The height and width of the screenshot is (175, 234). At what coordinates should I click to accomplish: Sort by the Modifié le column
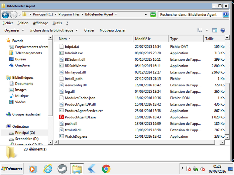tap(150, 39)
